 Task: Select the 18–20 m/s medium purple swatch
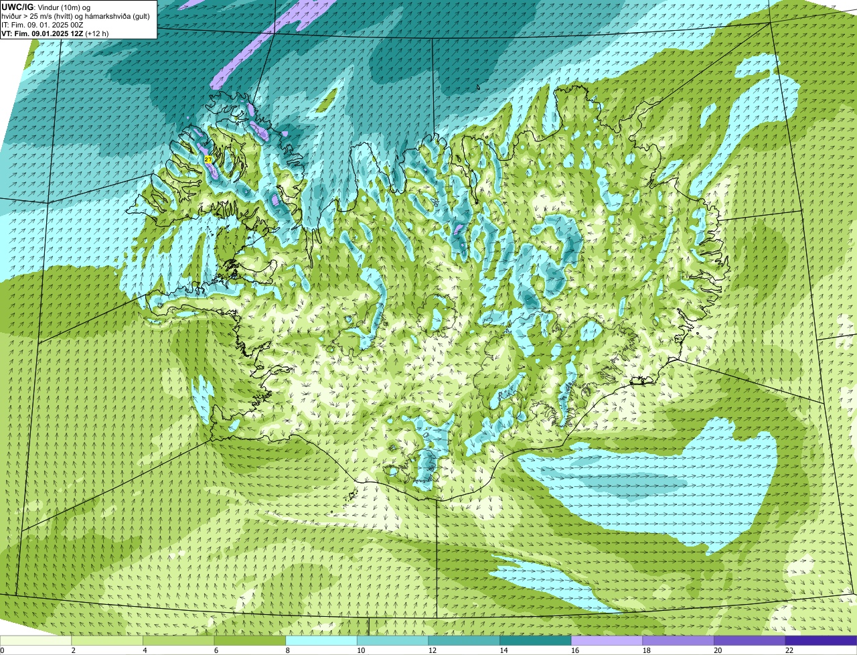click(678, 640)
